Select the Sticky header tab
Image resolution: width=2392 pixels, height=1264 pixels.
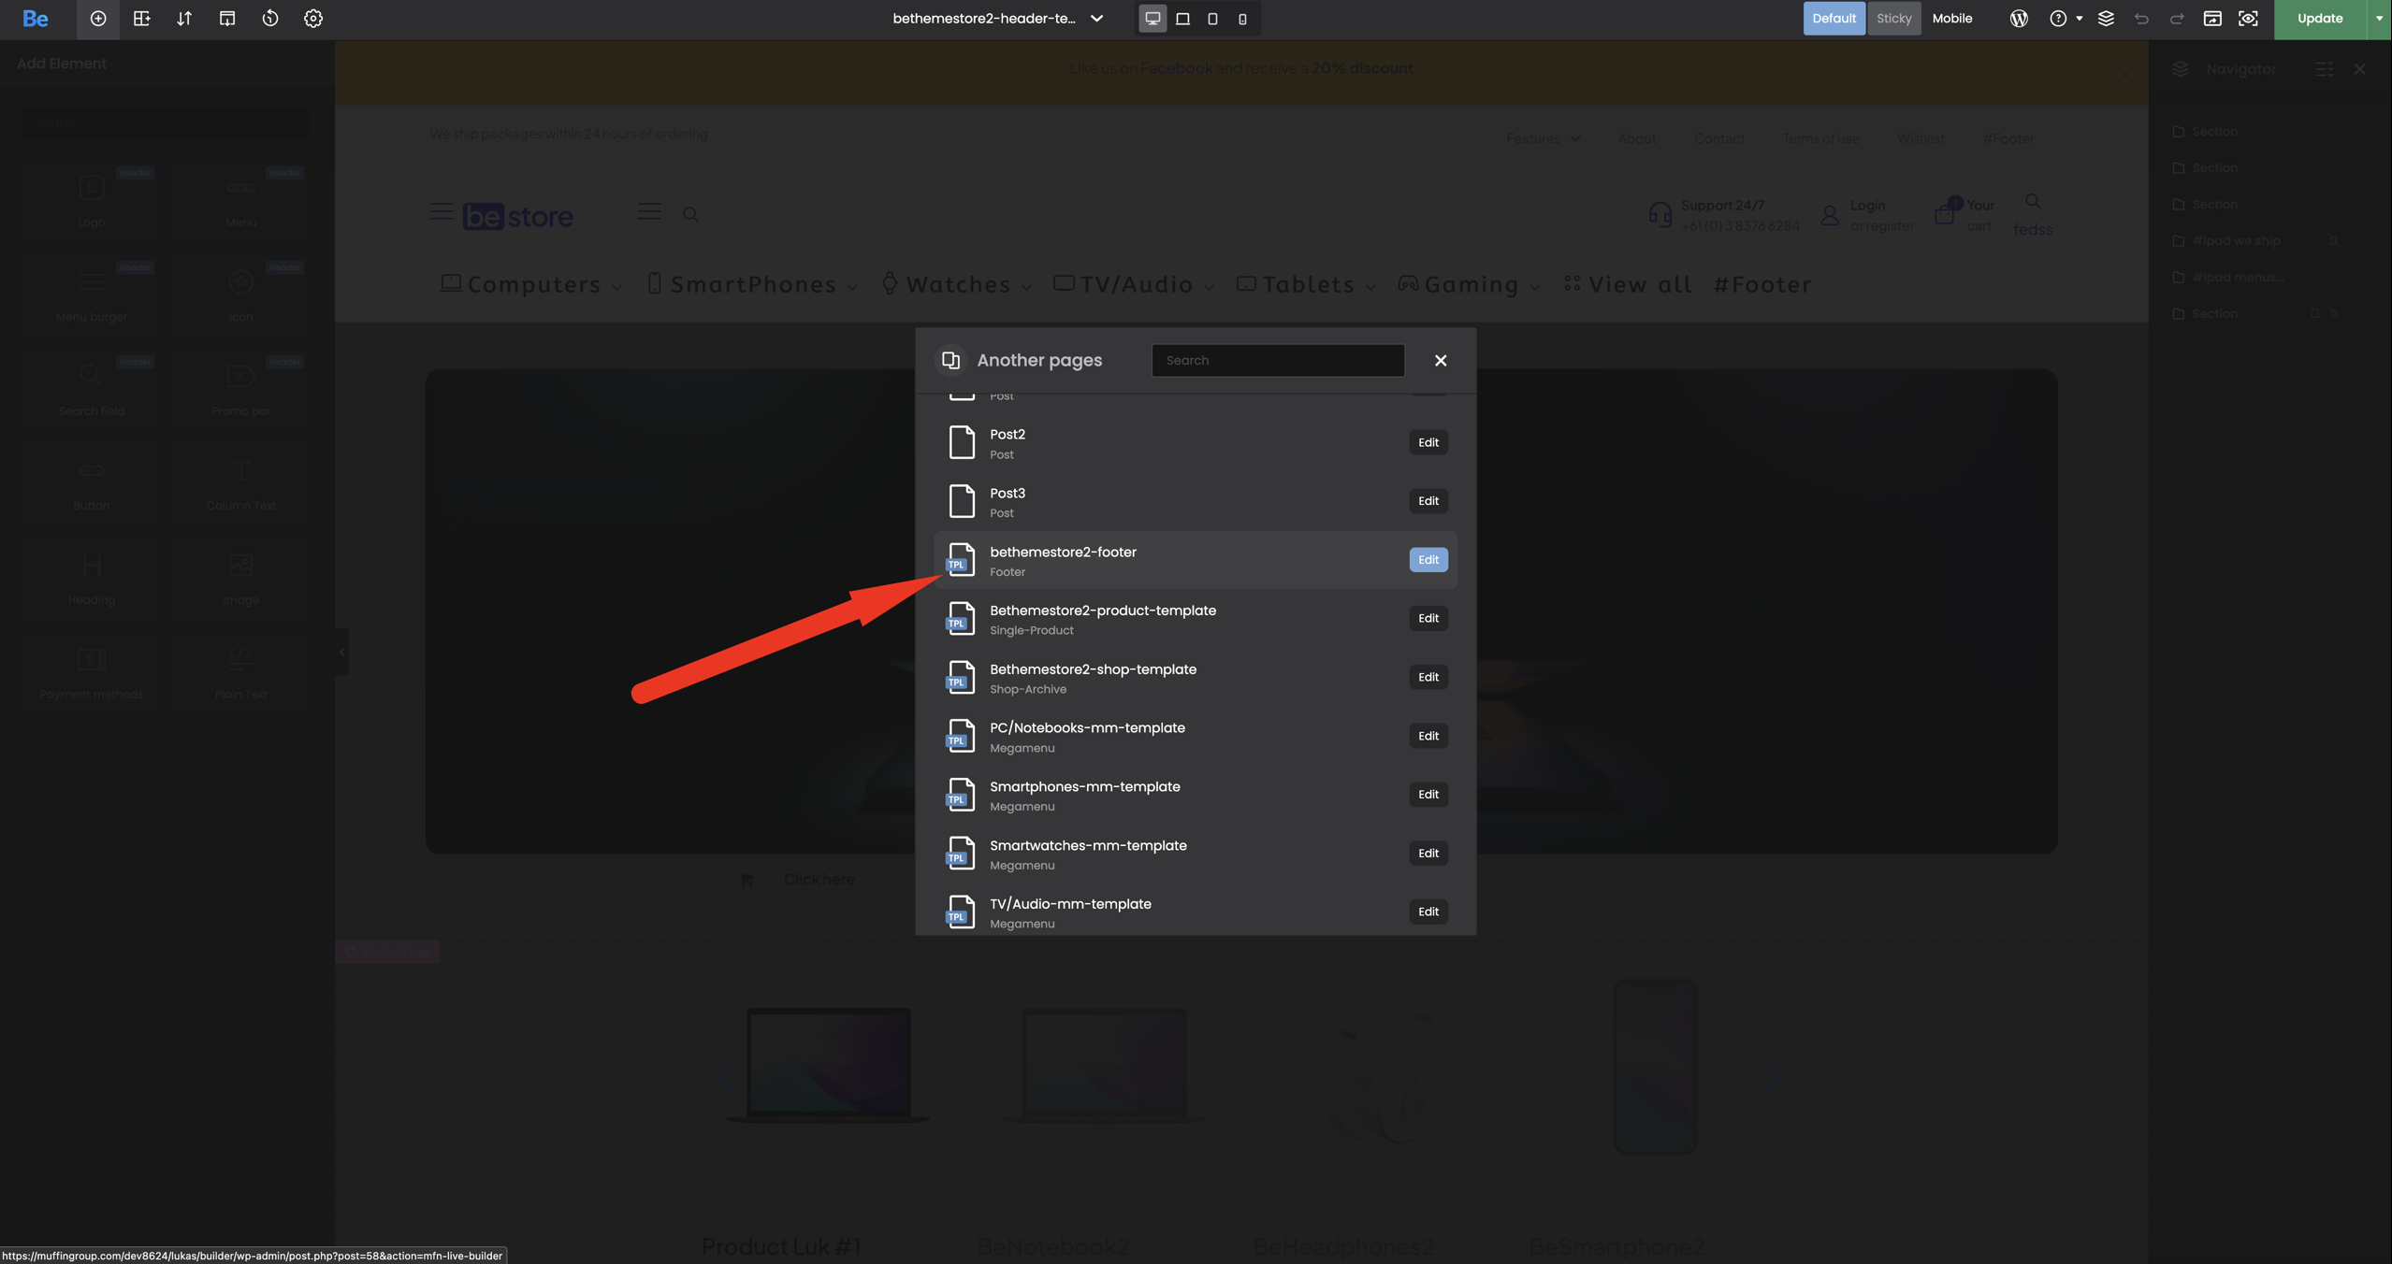tap(1892, 19)
